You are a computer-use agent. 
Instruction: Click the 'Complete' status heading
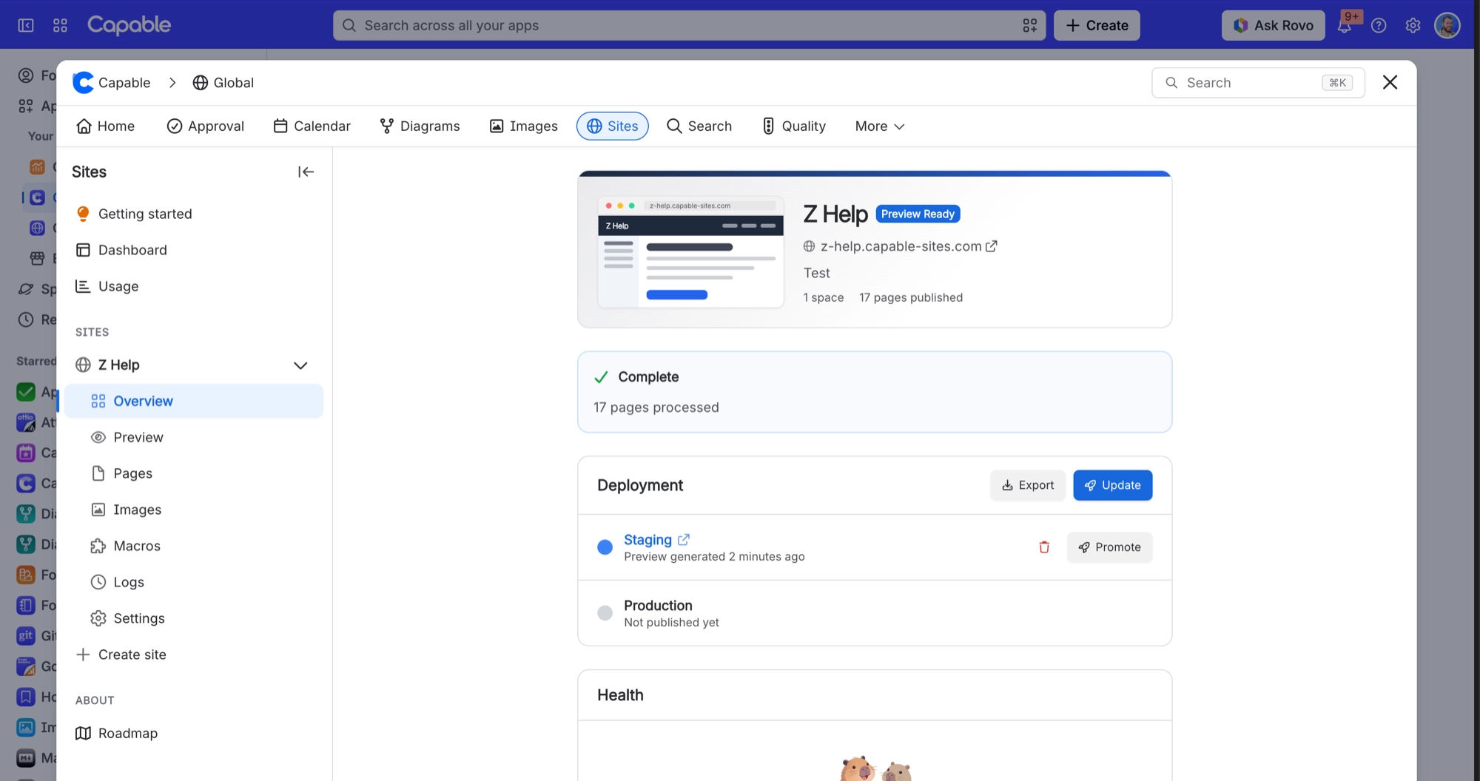pos(648,377)
